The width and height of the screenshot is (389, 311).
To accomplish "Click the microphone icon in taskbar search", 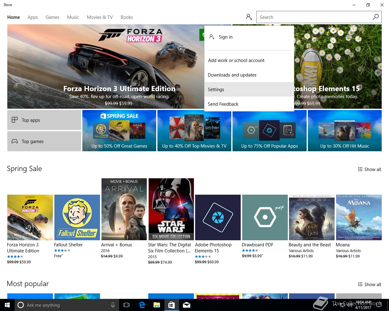I will click(113, 305).
